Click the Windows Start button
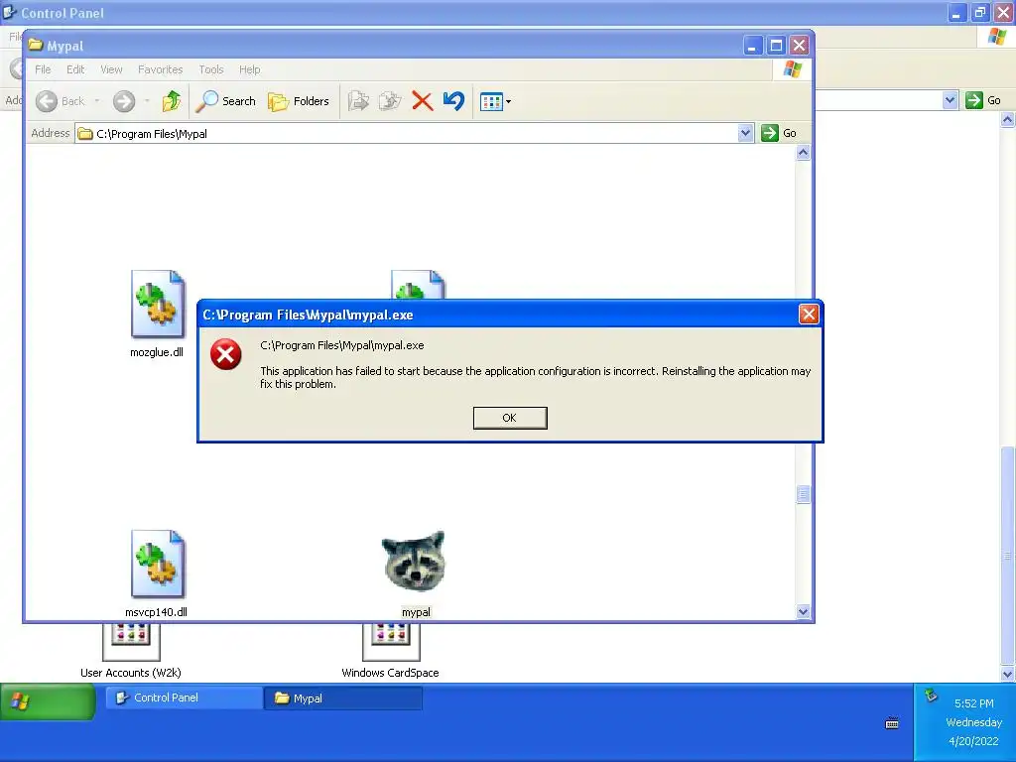The height and width of the screenshot is (762, 1016). click(48, 701)
